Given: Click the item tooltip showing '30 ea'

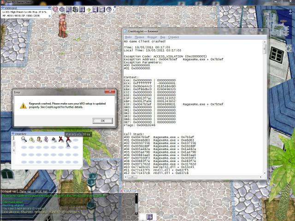Looking at the screenshot, I should tap(78, 134).
